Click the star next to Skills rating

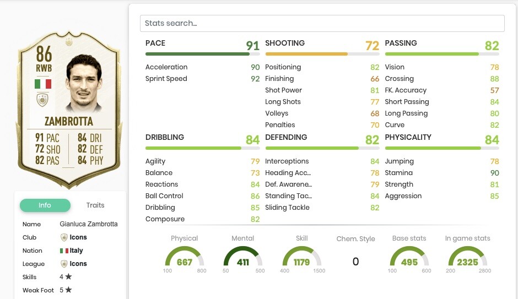68,277
